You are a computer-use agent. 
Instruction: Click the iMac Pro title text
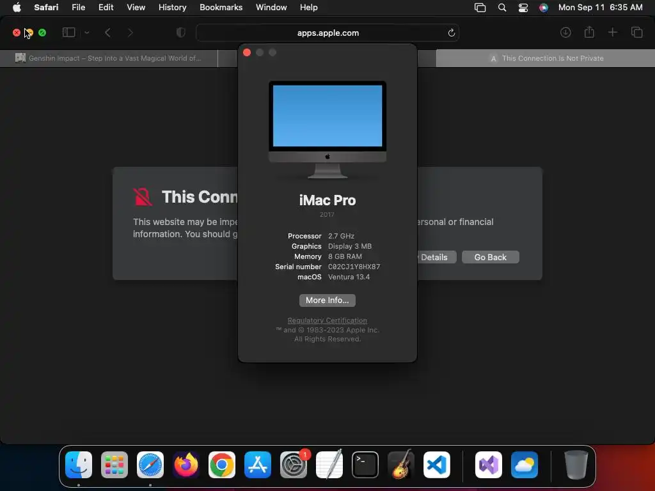[x=327, y=200]
